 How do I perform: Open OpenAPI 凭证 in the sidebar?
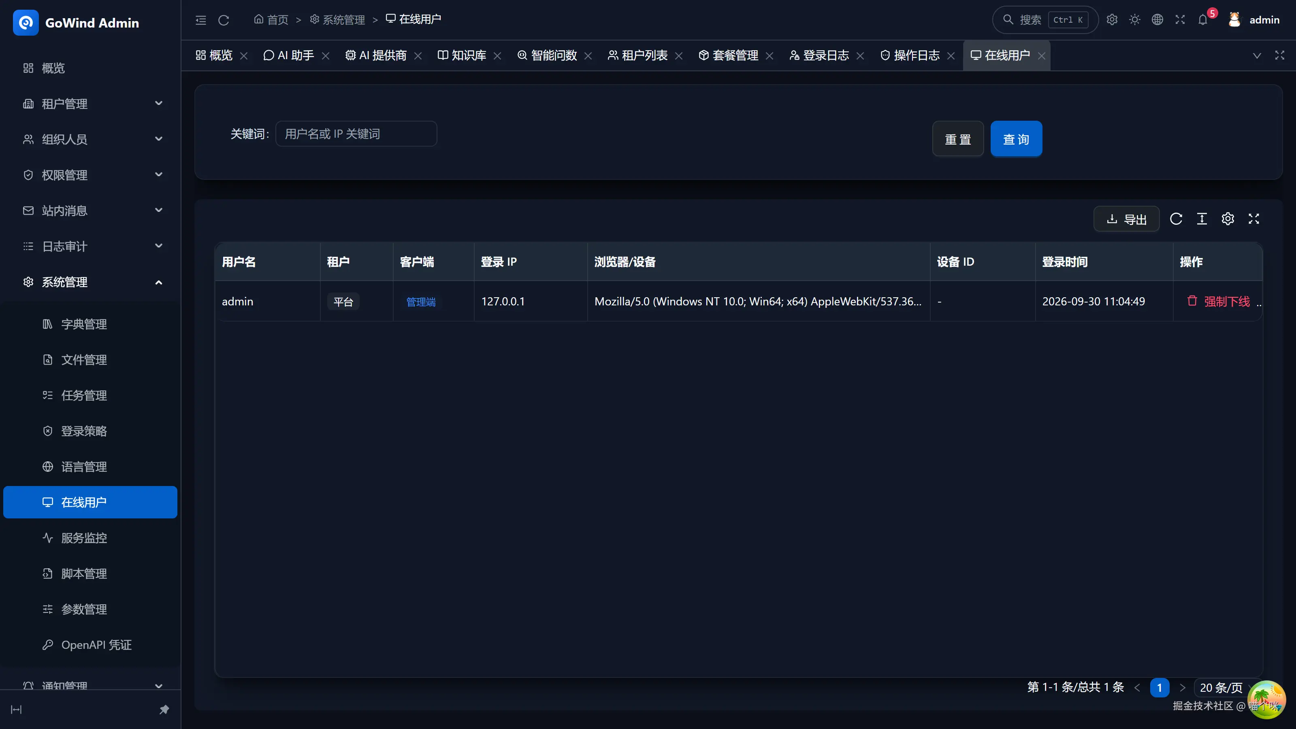pos(91,644)
